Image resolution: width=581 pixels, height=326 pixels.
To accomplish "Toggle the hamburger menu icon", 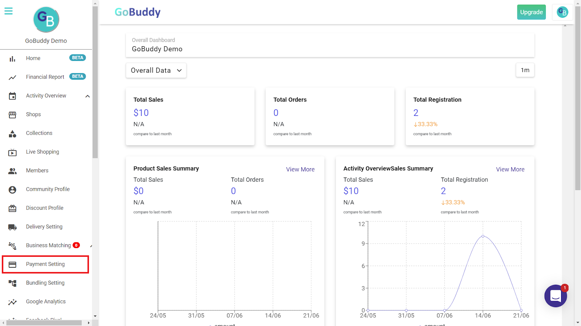I will click(x=8, y=11).
